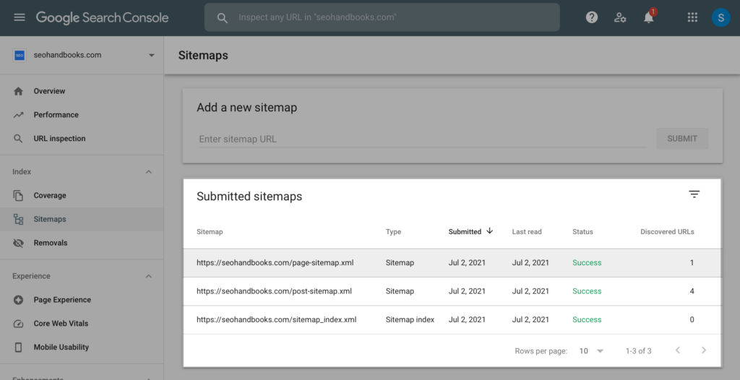The width and height of the screenshot is (740, 380).
Task: Open users and permissions settings icon
Action: (619, 17)
